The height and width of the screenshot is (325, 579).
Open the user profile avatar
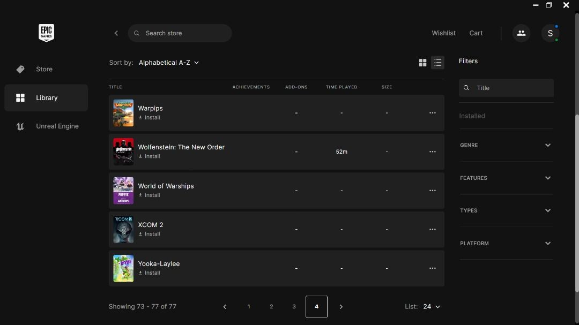[550, 33]
